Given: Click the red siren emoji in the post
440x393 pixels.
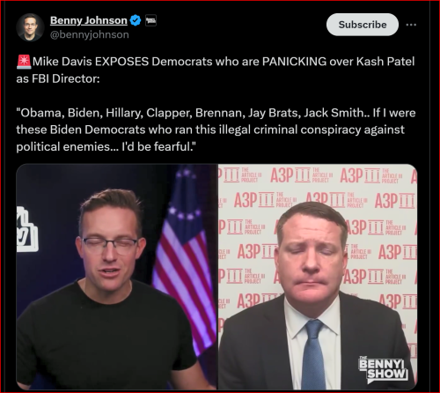Looking at the screenshot, I should point(24,62).
